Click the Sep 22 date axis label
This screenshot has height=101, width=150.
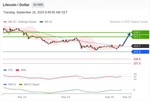tap(127, 97)
